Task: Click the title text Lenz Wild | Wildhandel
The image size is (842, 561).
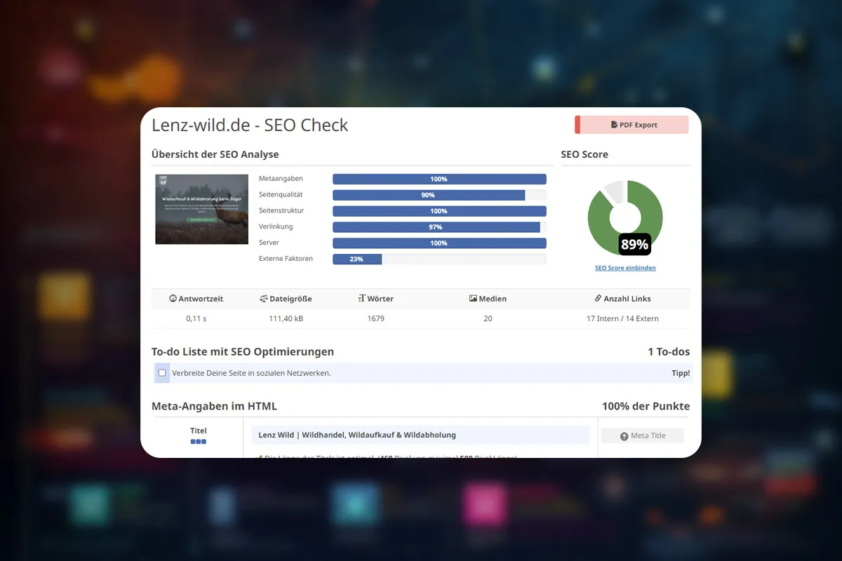Action: coord(357,435)
